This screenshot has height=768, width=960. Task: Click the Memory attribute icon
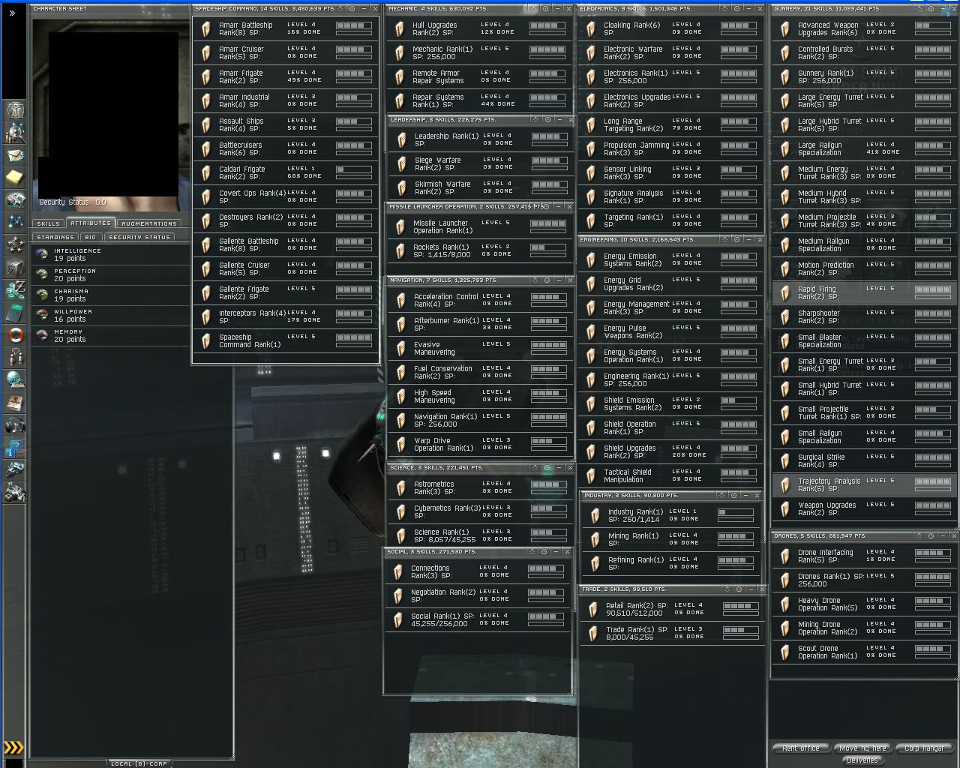click(x=42, y=335)
